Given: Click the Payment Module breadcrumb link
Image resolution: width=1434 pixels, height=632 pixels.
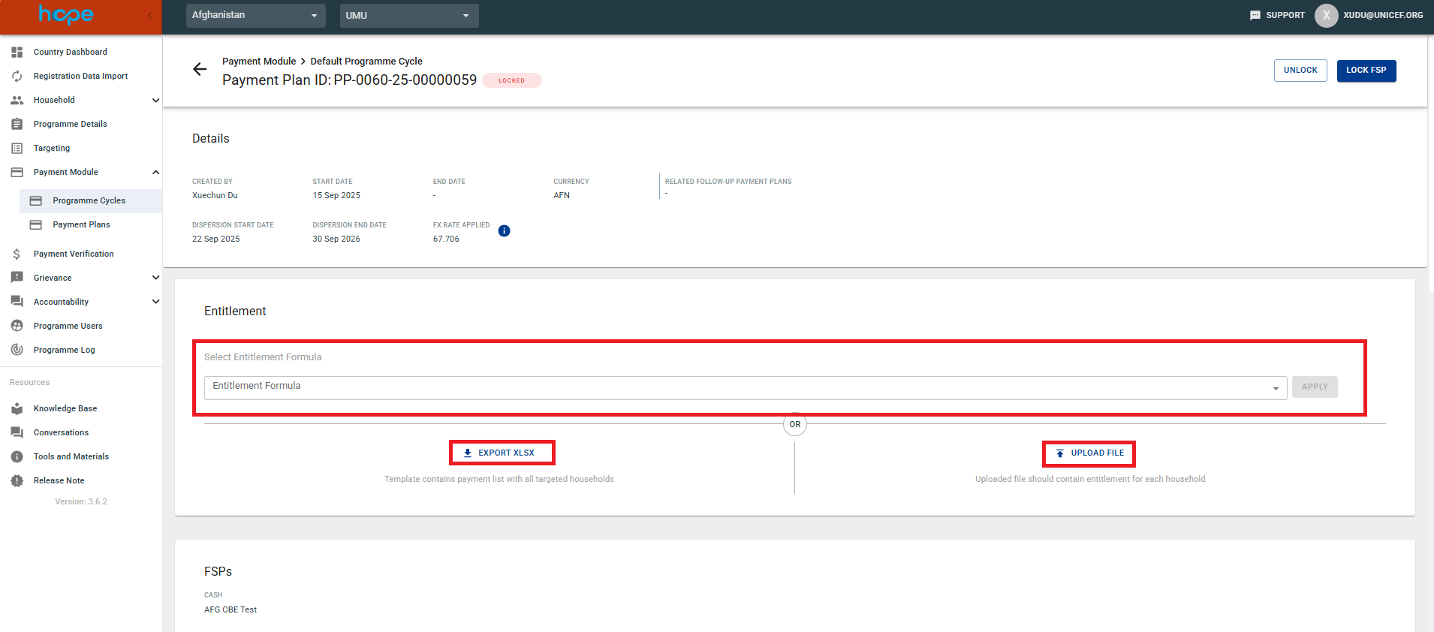Looking at the screenshot, I should tap(259, 62).
